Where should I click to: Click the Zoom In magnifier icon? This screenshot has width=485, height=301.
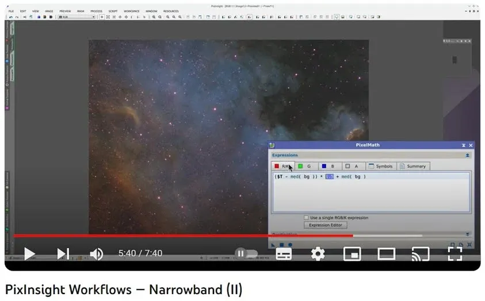pyautogui.click(x=154, y=17)
